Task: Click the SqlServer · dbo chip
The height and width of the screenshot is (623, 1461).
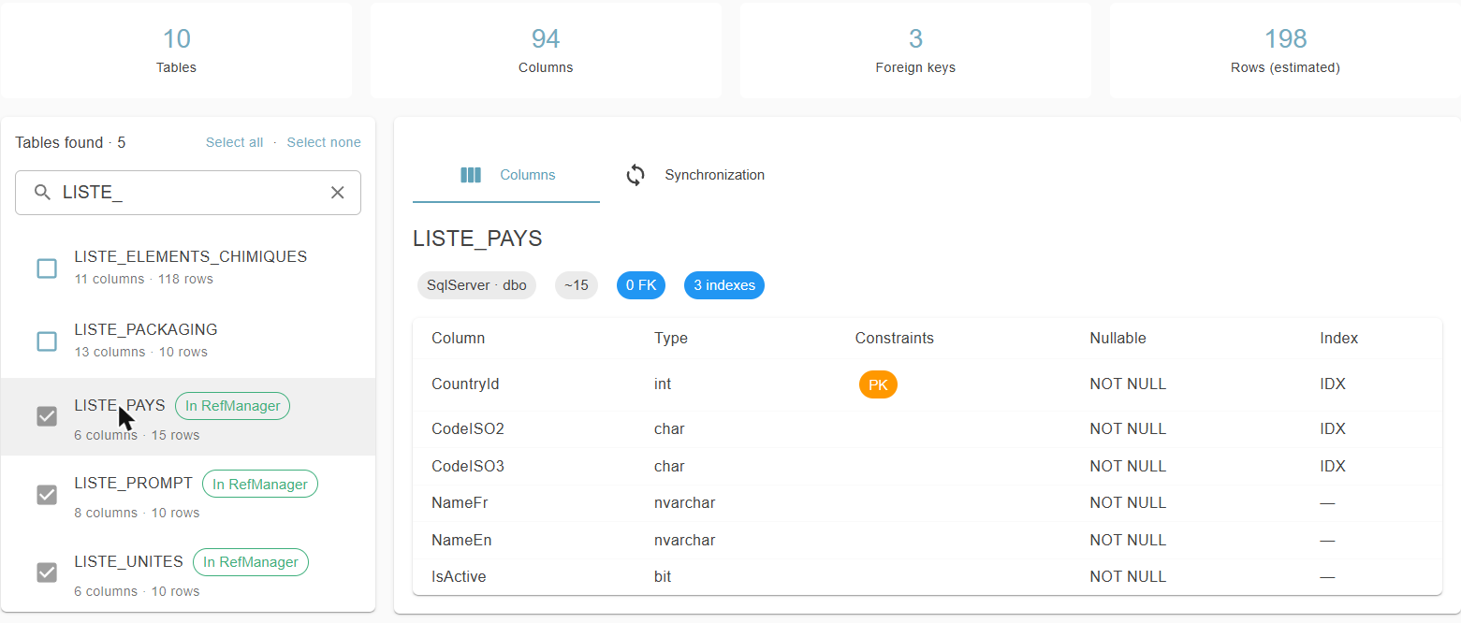Action: 476,285
